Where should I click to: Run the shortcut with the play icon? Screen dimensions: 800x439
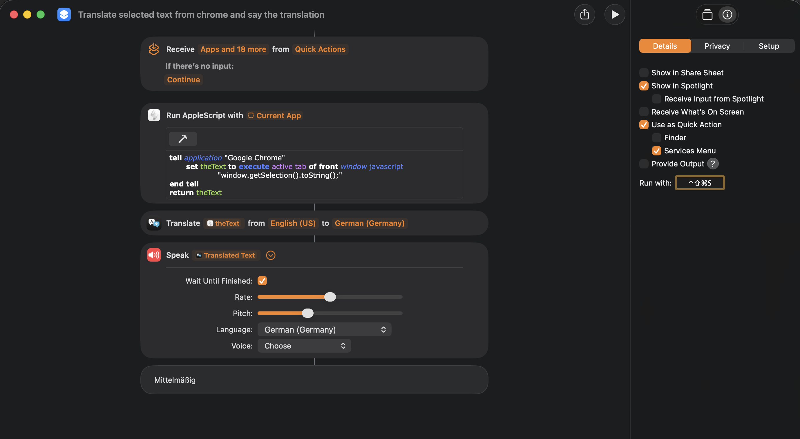(615, 14)
